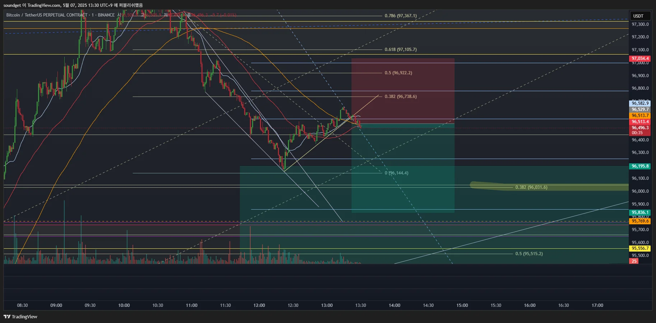Click the red 96,513.4 price tag
The image size is (656, 323).
click(x=640, y=122)
